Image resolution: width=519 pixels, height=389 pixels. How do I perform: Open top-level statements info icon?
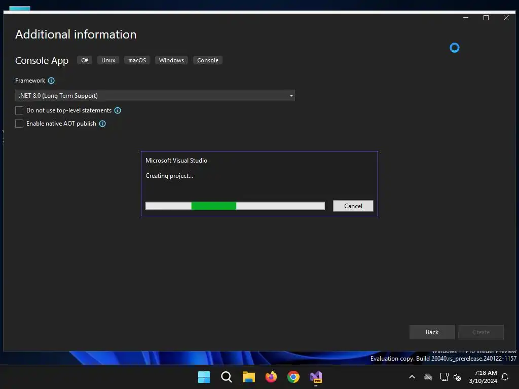coord(118,110)
